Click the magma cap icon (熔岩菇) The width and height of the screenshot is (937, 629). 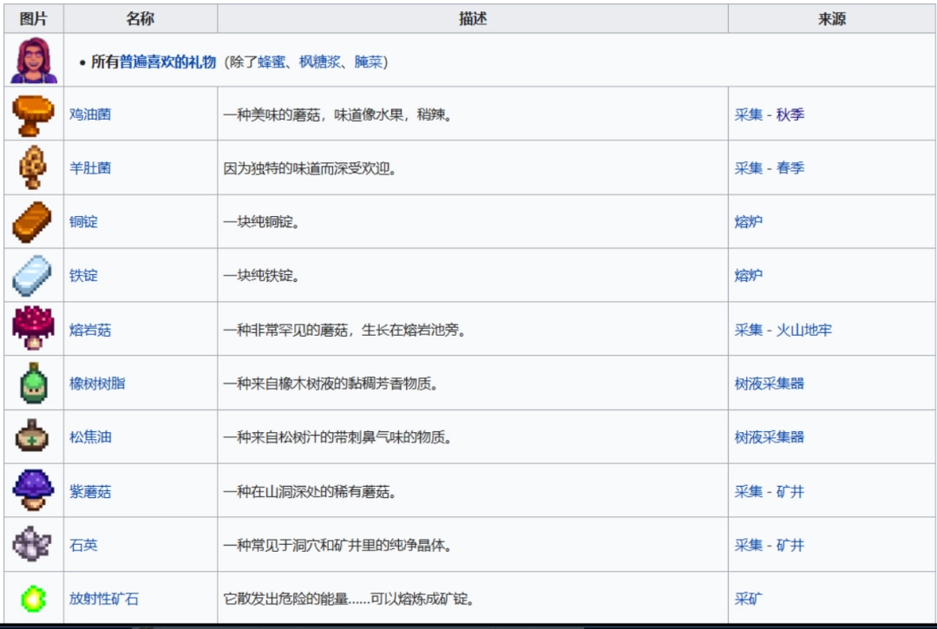33,329
